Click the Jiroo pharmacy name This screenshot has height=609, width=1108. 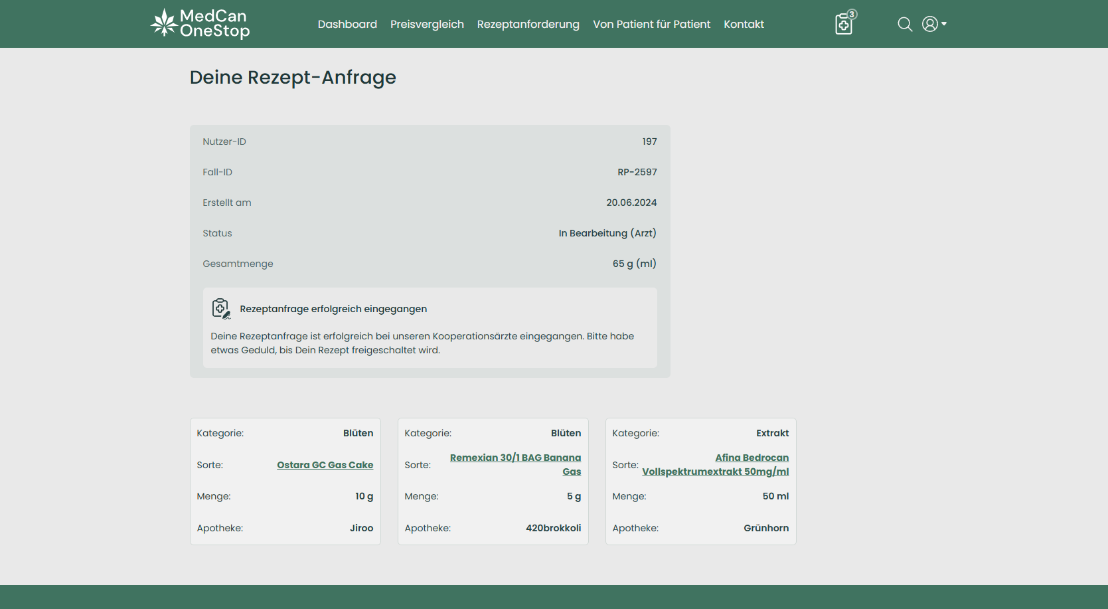[361, 528]
